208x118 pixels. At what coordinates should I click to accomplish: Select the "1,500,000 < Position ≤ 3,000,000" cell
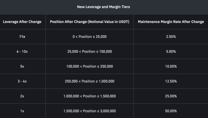click(90, 111)
